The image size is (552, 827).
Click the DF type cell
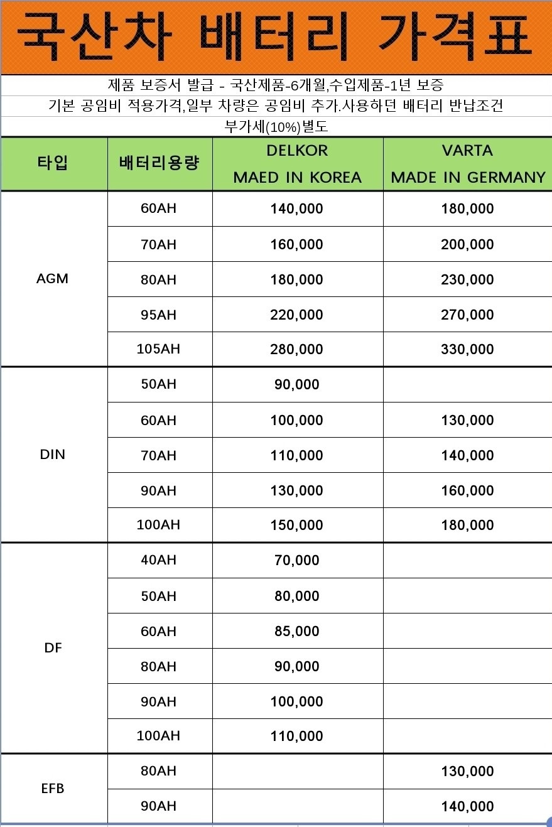(x=53, y=648)
